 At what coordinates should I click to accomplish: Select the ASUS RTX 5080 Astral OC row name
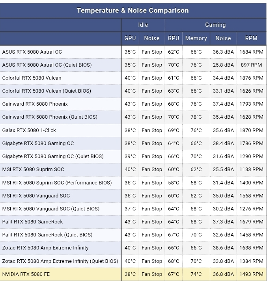pos(32,52)
